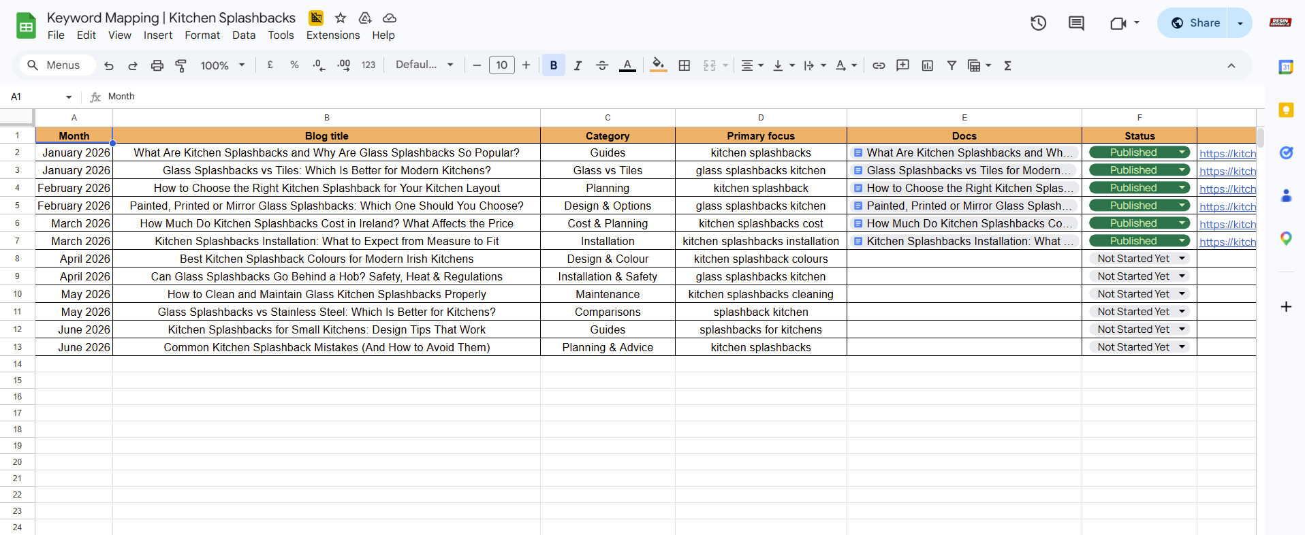Open the font family dropdown
Screen dimensions: 1305x535
[424, 65]
